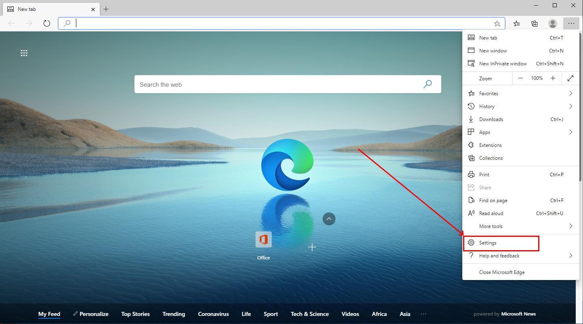Image resolution: width=583 pixels, height=324 pixels.
Task: Switch to Top Stories tab
Action: click(135, 314)
